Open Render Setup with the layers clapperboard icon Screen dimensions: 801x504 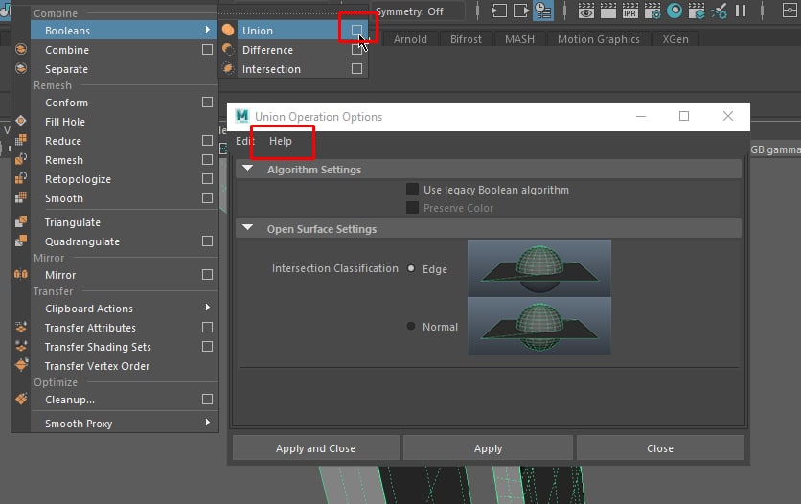tap(697, 11)
